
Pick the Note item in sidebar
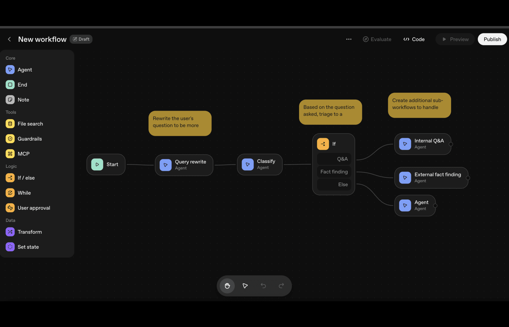[x=23, y=100]
